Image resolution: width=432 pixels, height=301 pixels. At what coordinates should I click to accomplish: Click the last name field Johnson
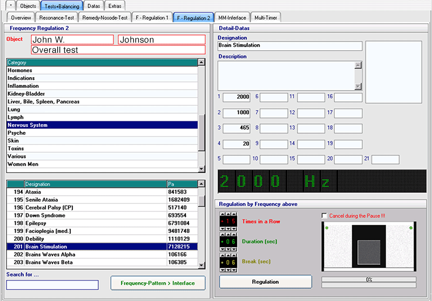click(161, 39)
